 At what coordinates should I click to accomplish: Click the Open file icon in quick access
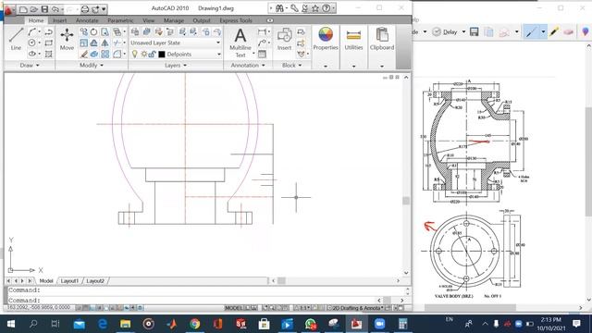click(x=34, y=8)
